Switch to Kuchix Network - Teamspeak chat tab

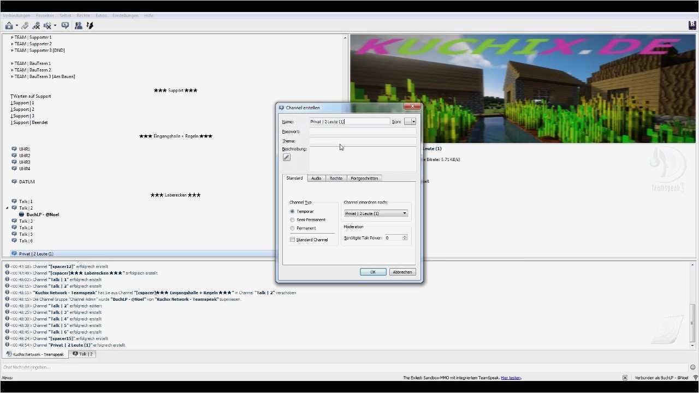pyautogui.click(x=35, y=354)
